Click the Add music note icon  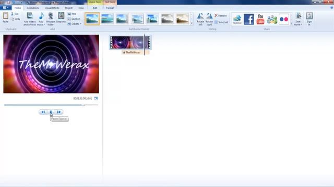coord(41,16)
